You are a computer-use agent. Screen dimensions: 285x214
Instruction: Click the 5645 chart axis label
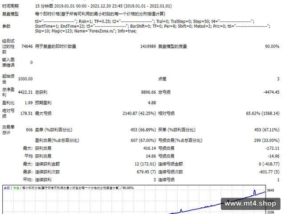click(270, 190)
